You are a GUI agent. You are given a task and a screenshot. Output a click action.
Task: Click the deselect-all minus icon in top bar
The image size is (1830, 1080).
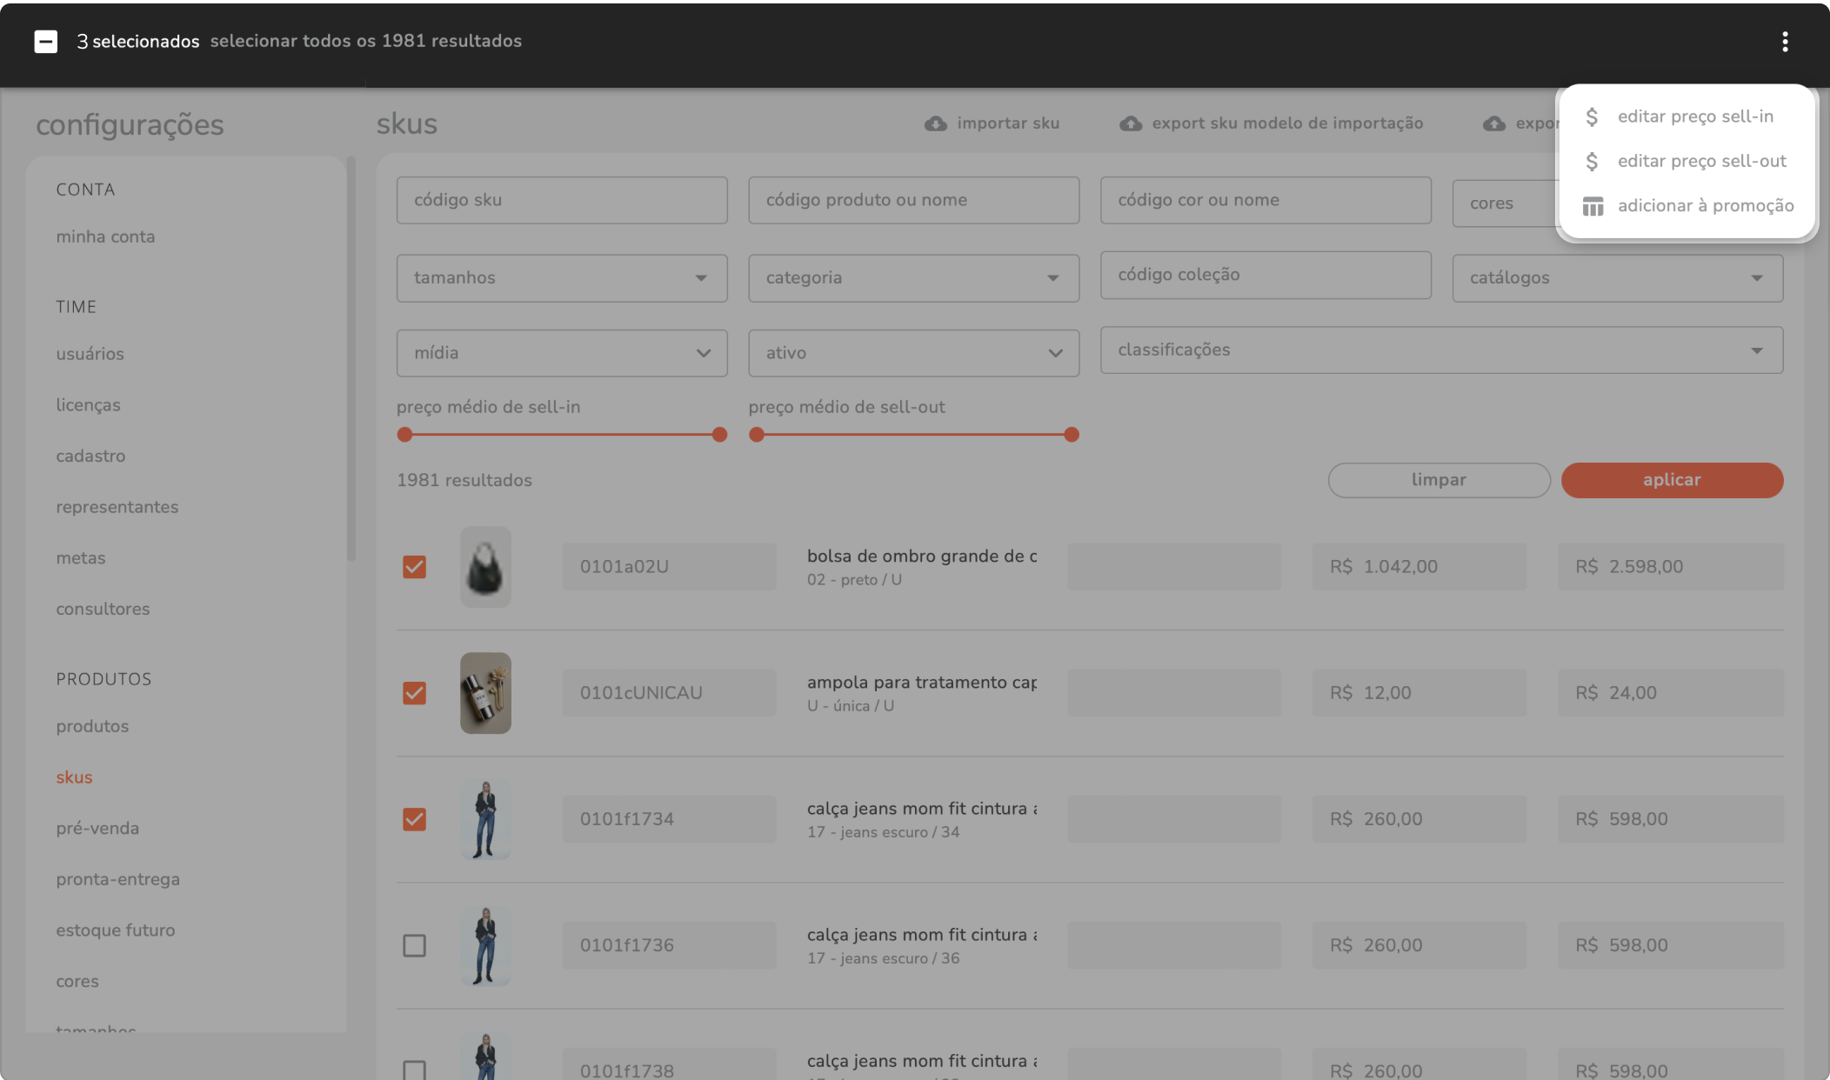tap(46, 42)
